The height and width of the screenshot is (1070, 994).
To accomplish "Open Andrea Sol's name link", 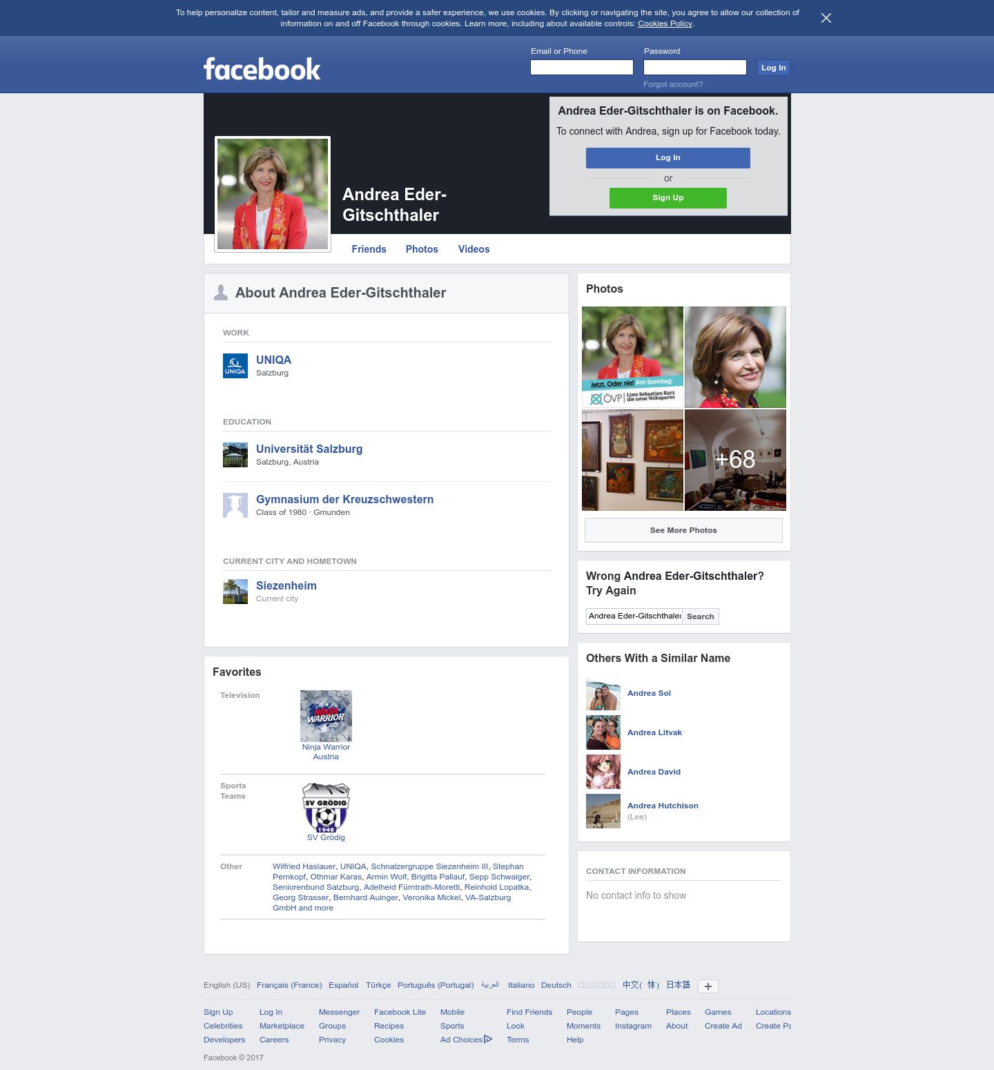I will [649, 693].
